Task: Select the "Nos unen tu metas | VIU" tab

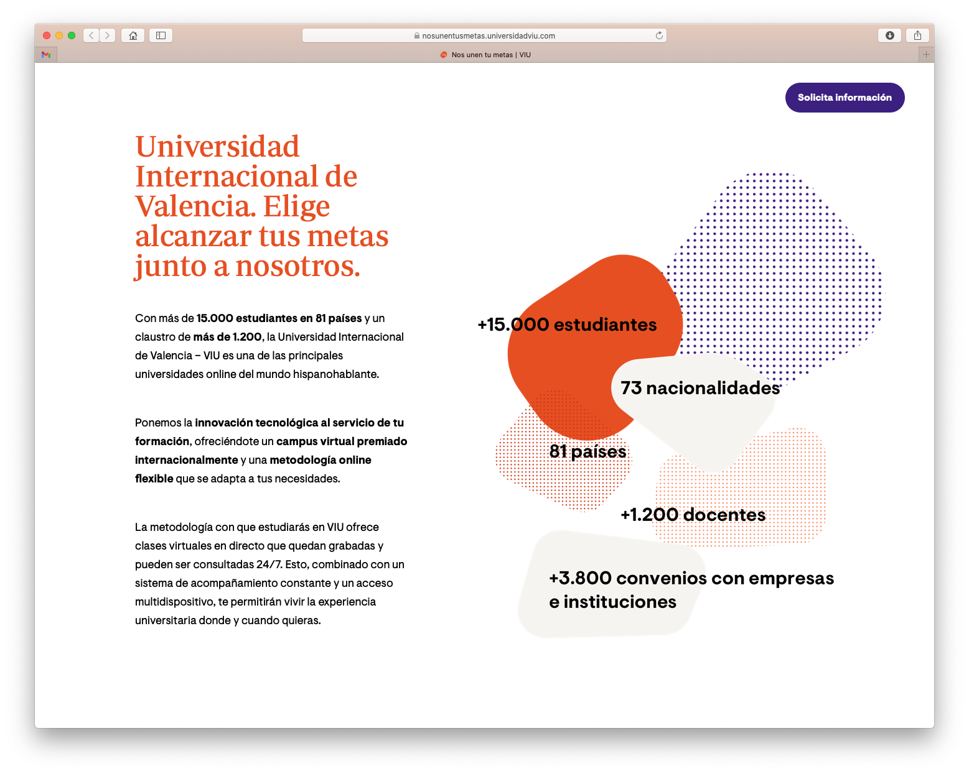Action: point(485,55)
